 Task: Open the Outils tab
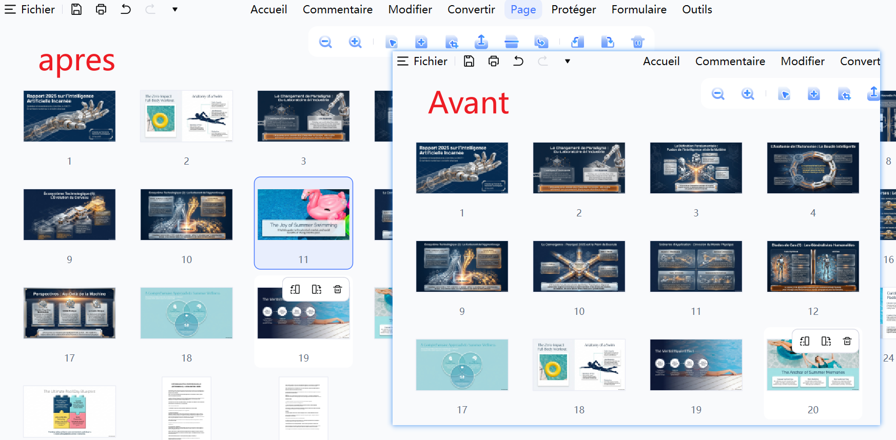point(697,9)
